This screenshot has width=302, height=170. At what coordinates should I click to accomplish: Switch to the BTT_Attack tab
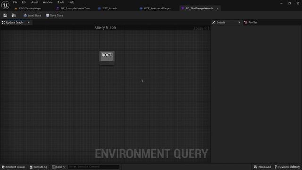(109, 8)
